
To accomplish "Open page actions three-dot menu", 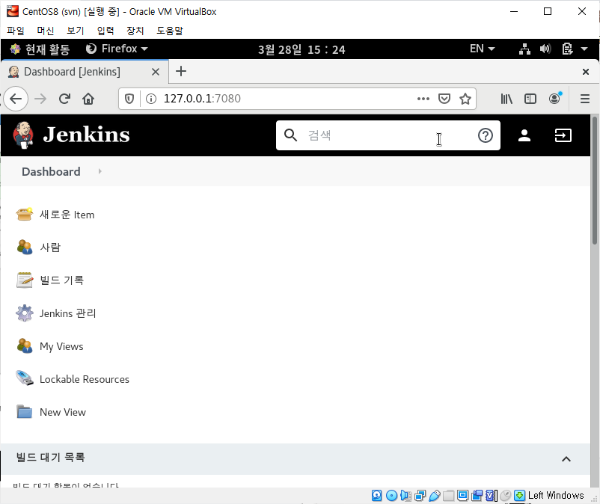I will [x=423, y=99].
